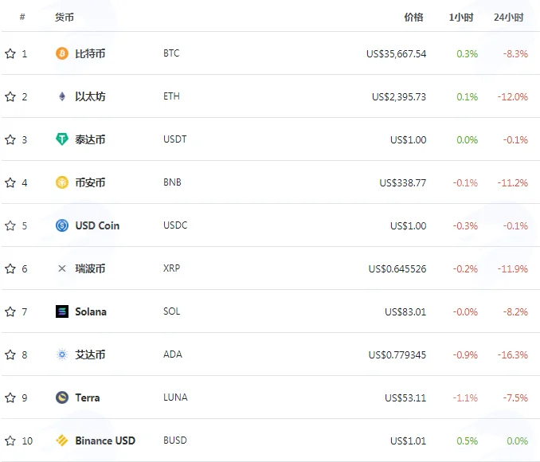Star Solana in row 7
The width and height of the screenshot is (540, 462).
[10, 311]
